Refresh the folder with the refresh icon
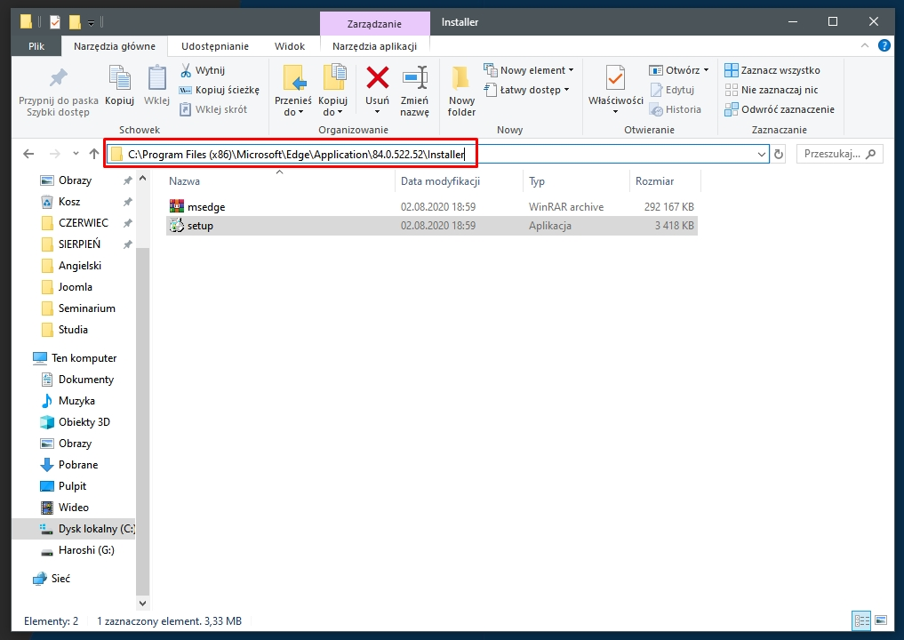Viewport: 904px width, 640px height. tap(780, 153)
